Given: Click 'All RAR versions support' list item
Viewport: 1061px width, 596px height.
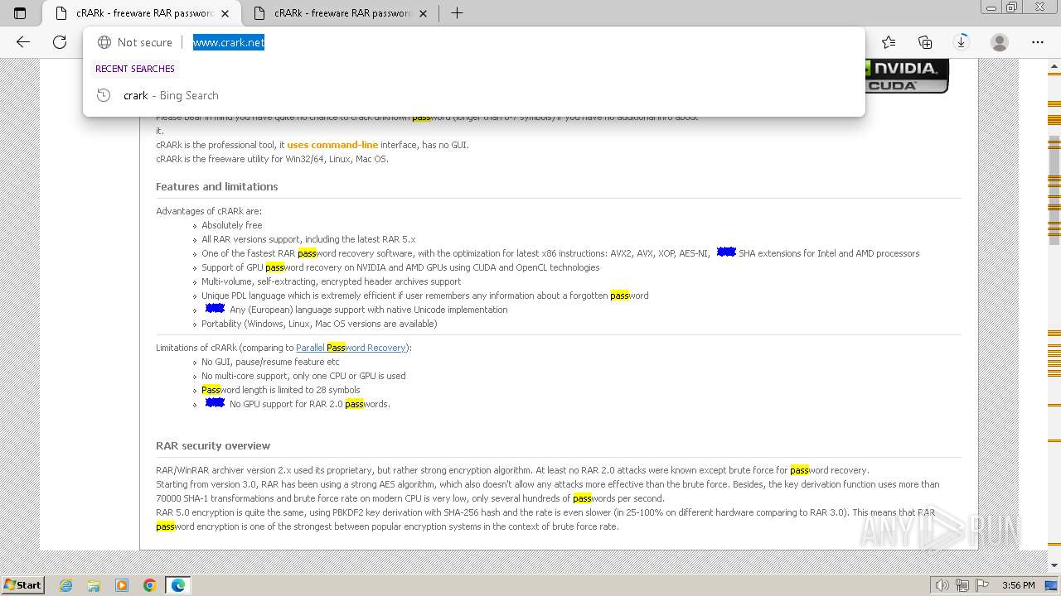Looking at the screenshot, I should [308, 239].
